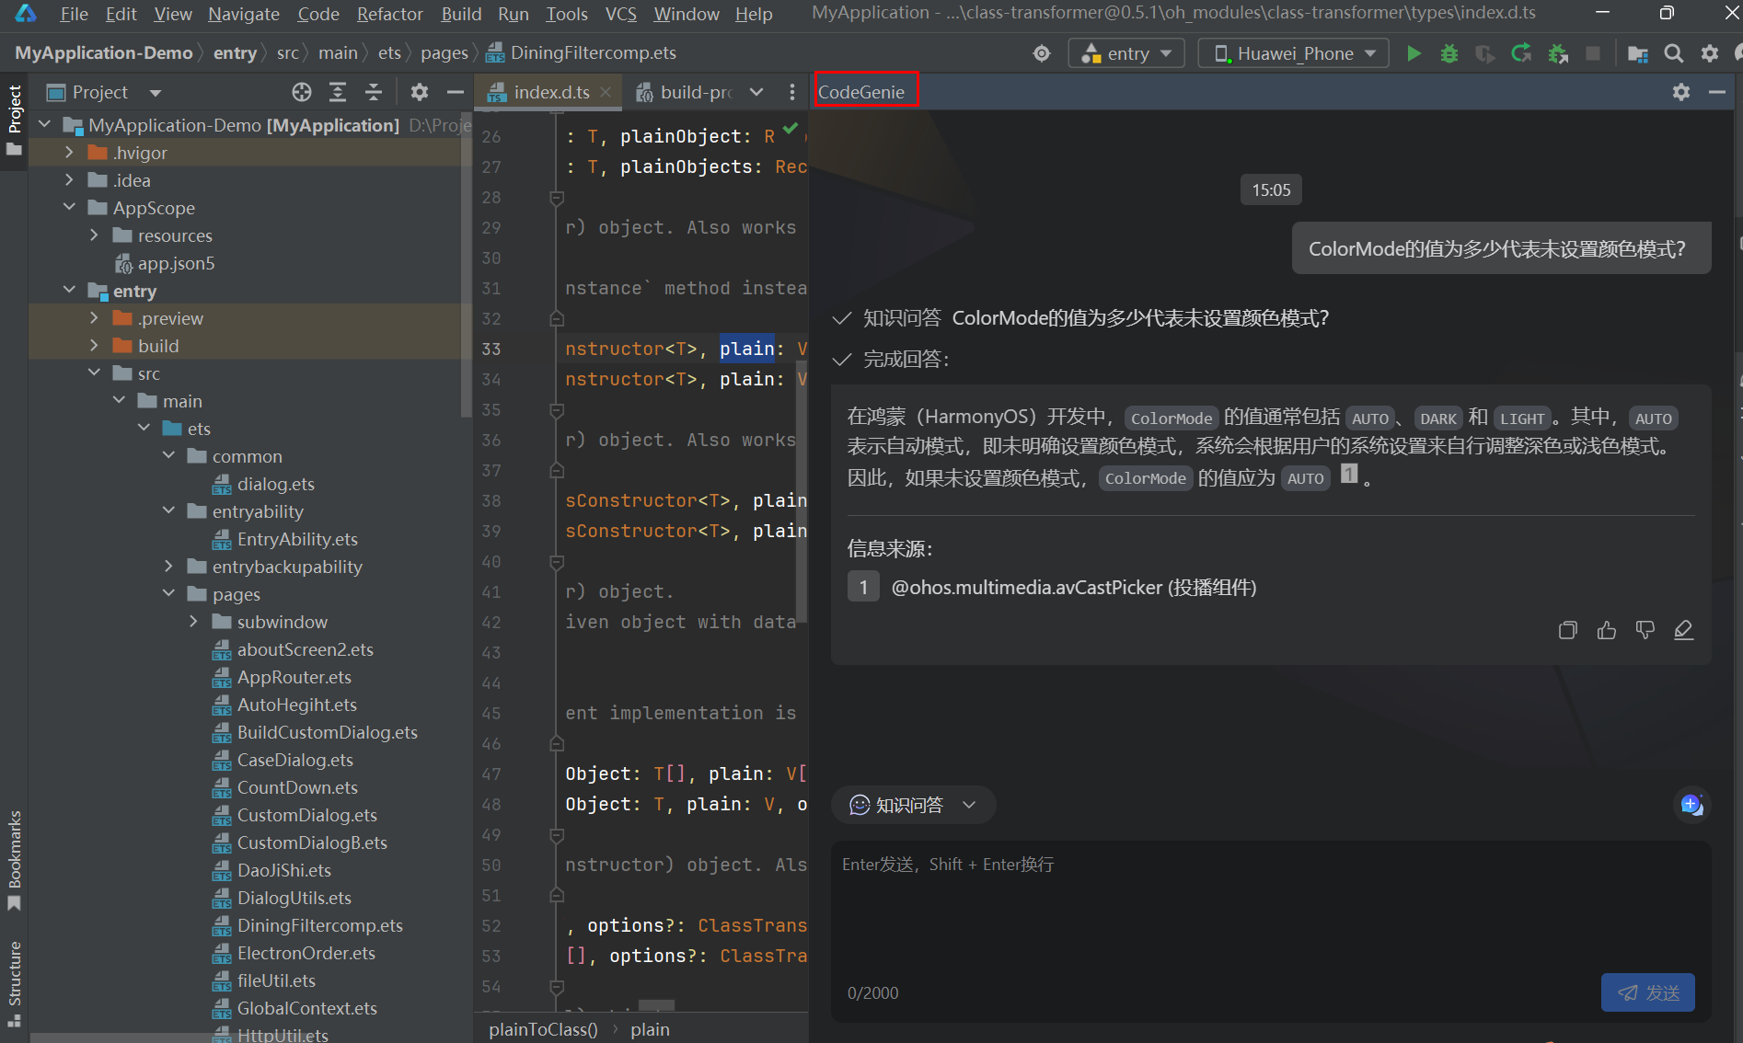Click the edit feedback pencil icon

(x=1684, y=630)
